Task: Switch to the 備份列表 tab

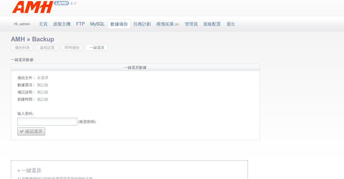Action: (22, 48)
